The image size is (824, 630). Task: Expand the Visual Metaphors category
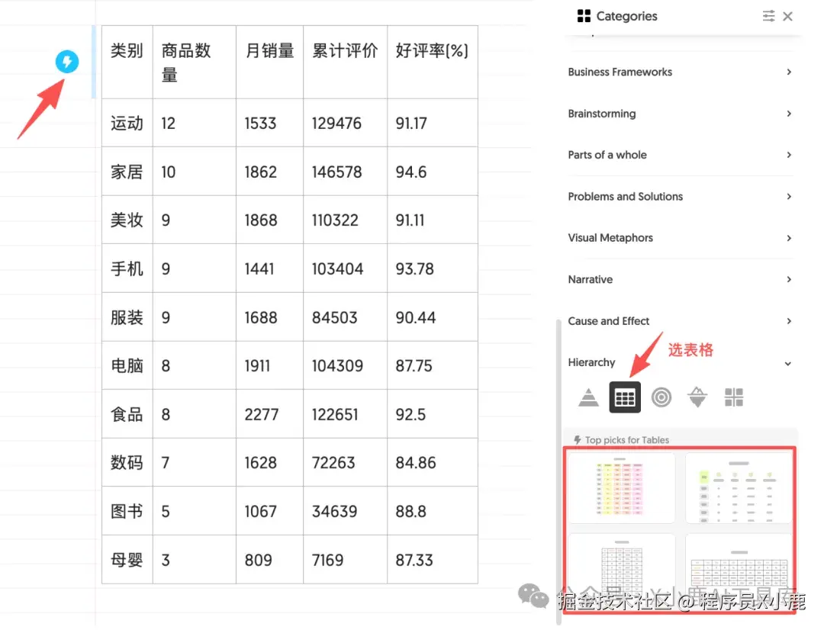[x=680, y=238]
